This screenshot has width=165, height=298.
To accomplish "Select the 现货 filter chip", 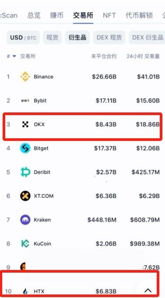I will tap(52, 38).
